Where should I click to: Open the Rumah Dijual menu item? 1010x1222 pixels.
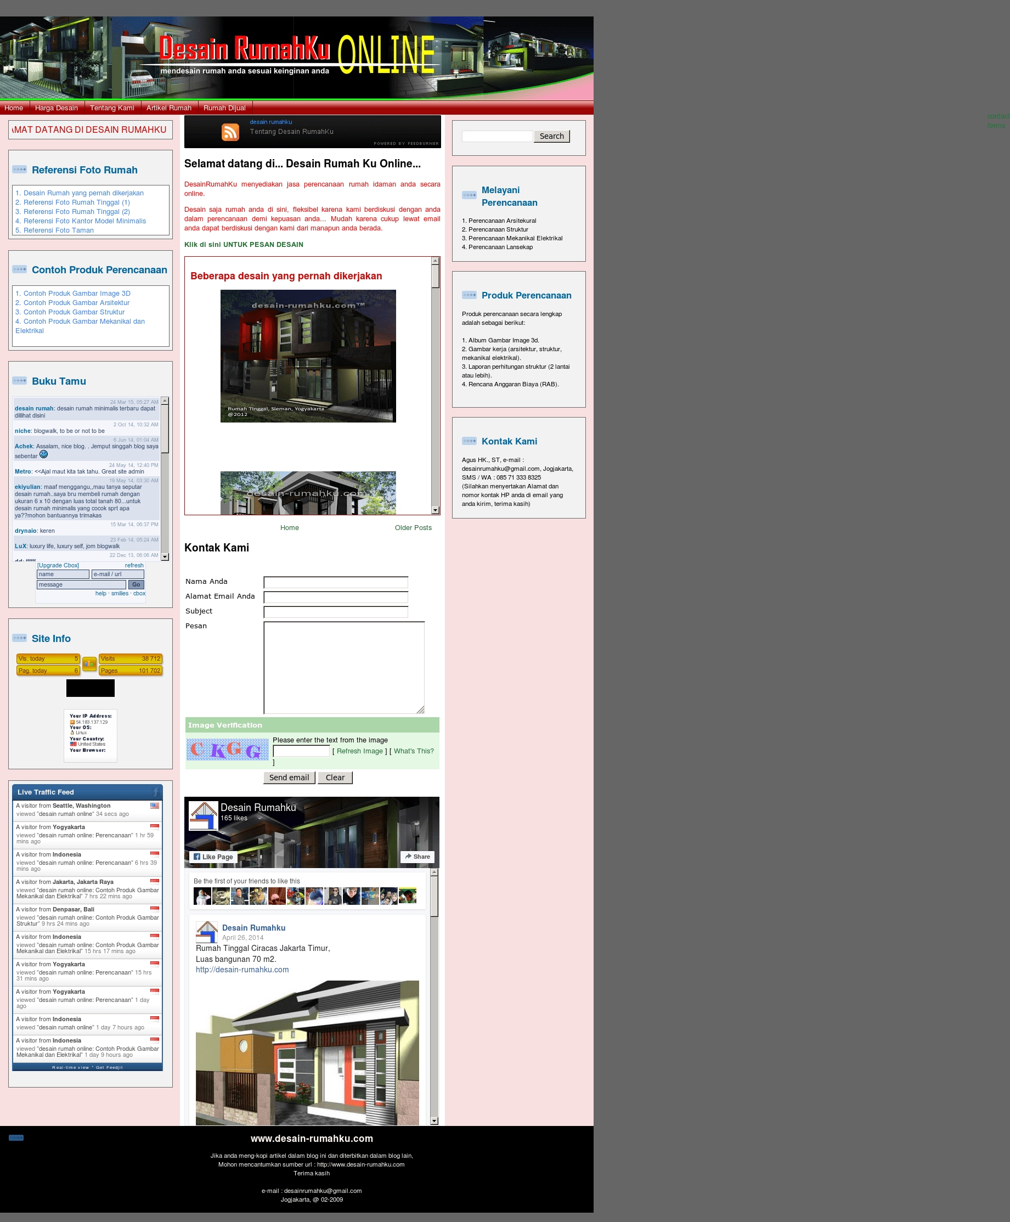point(224,108)
